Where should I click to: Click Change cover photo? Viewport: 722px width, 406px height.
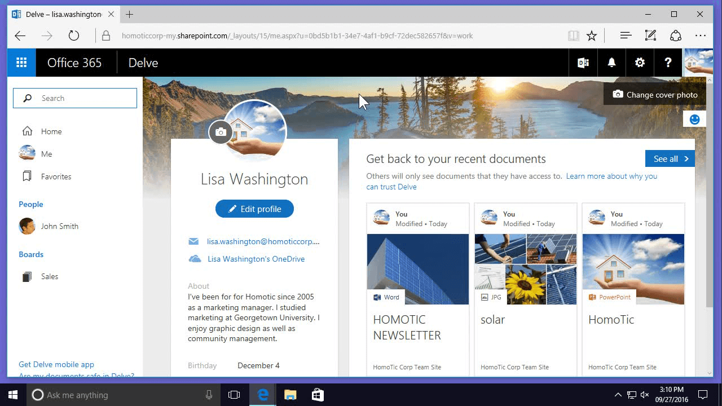click(x=654, y=95)
